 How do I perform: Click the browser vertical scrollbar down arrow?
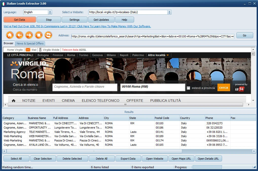point(253,100)
